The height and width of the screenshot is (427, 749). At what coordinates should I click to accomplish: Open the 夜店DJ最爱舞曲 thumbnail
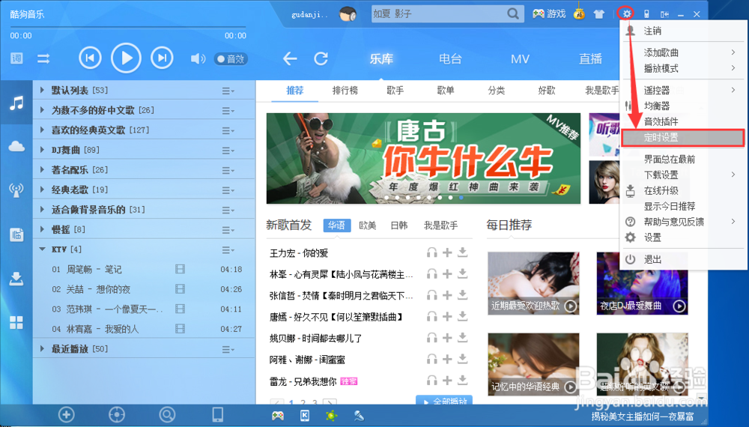tap(642, 283)
